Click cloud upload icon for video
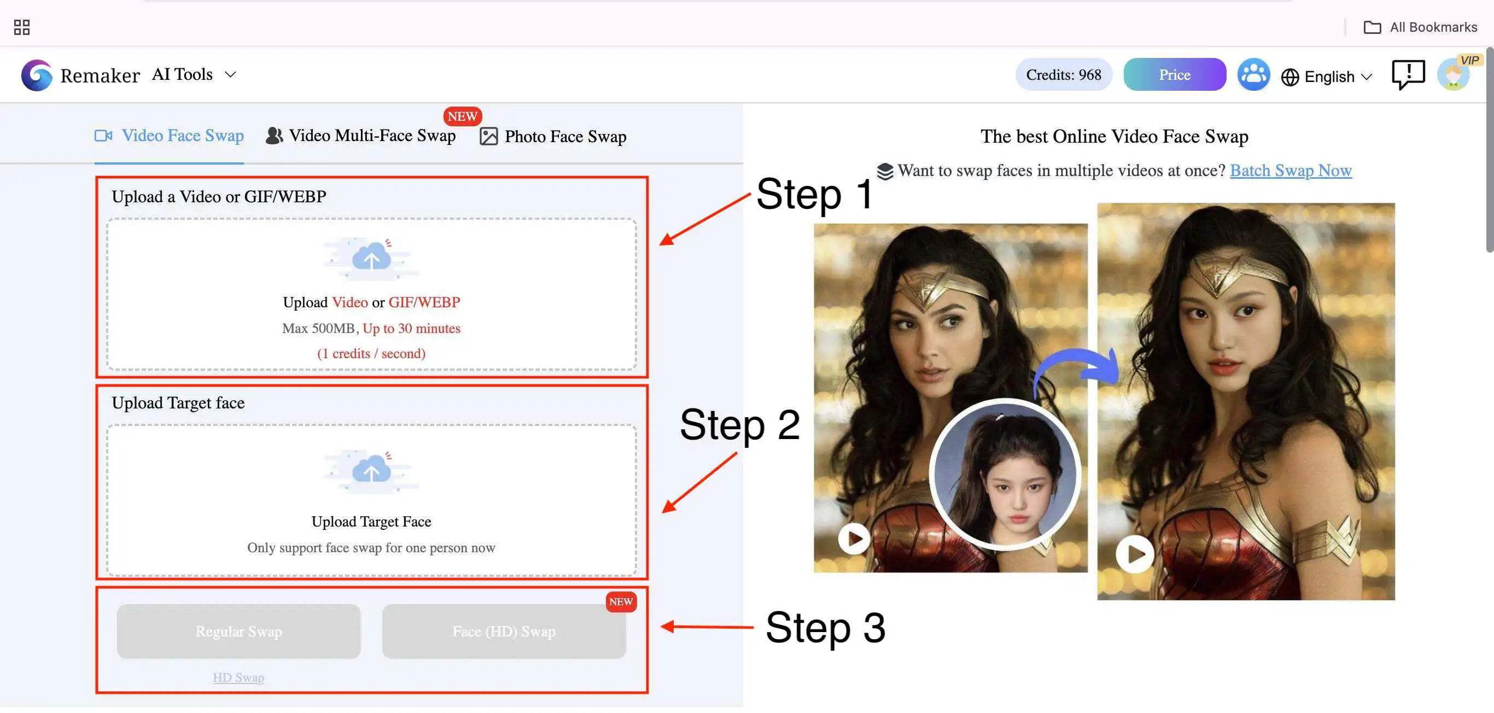This screenshot has height=713, width=1494. [x=371, y=259]
